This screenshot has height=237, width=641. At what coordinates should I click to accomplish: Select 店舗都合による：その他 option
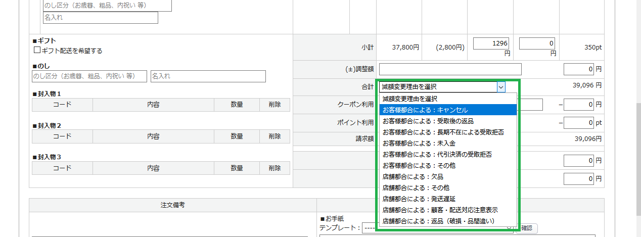[447, 188]
